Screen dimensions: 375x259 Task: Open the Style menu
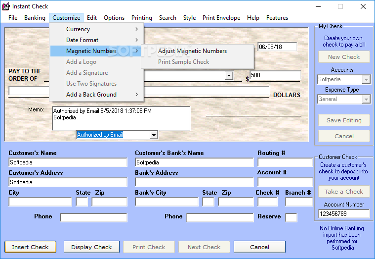pos(189,18)
